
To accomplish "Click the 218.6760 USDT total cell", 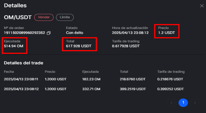I will 133,79.
